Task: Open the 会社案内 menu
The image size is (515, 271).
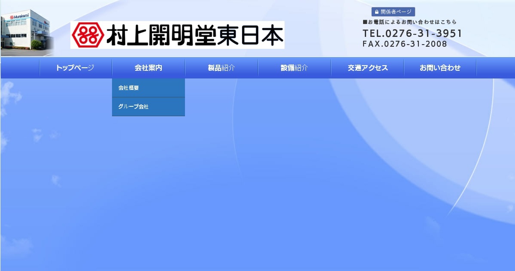Action: point(148,68)
